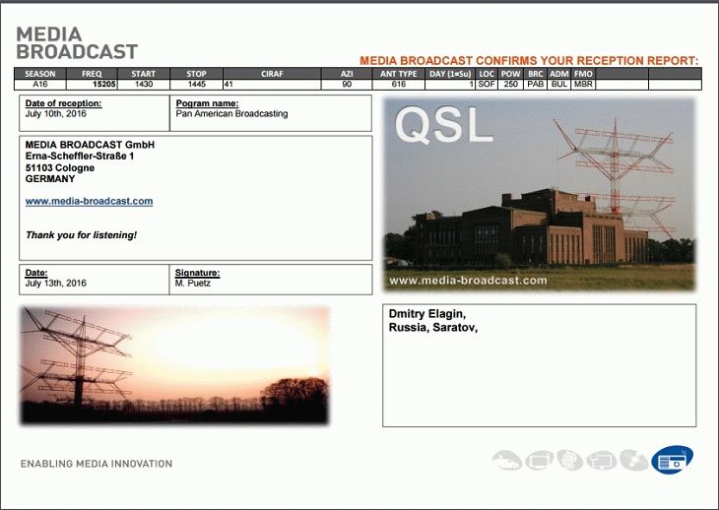
Task: Click the grey car icon
Action: coord(507,460)
